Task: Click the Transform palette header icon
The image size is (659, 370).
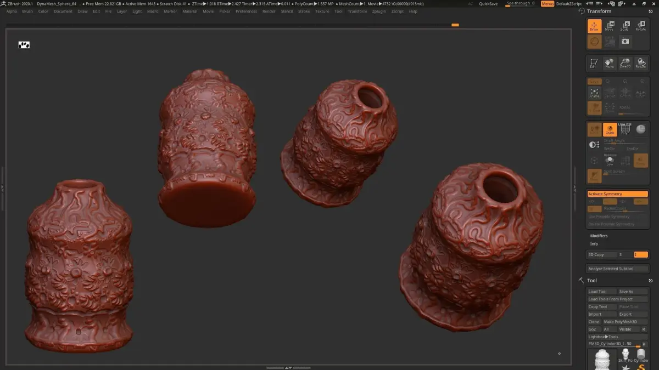Action: pyautogui.click(x=582, y=11)
